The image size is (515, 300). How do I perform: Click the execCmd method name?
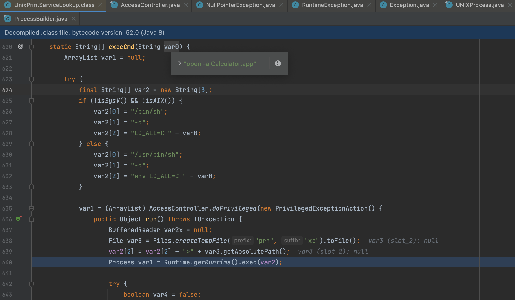tap(121, 47)
